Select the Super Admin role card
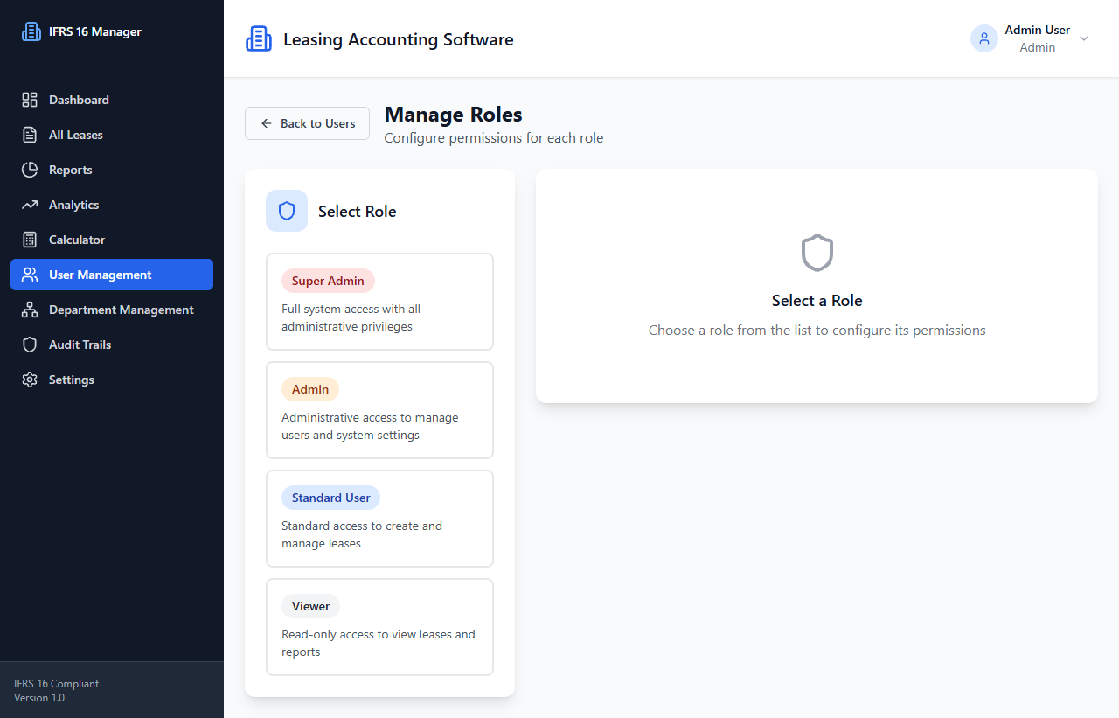This screenshot has height=718, width=1119. tap(379, 302)
